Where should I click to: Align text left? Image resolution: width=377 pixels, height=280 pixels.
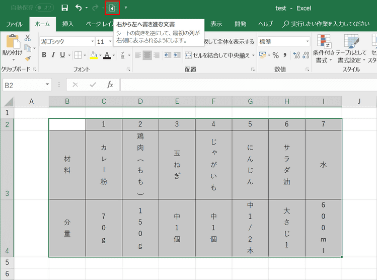(x=138, y=55)
